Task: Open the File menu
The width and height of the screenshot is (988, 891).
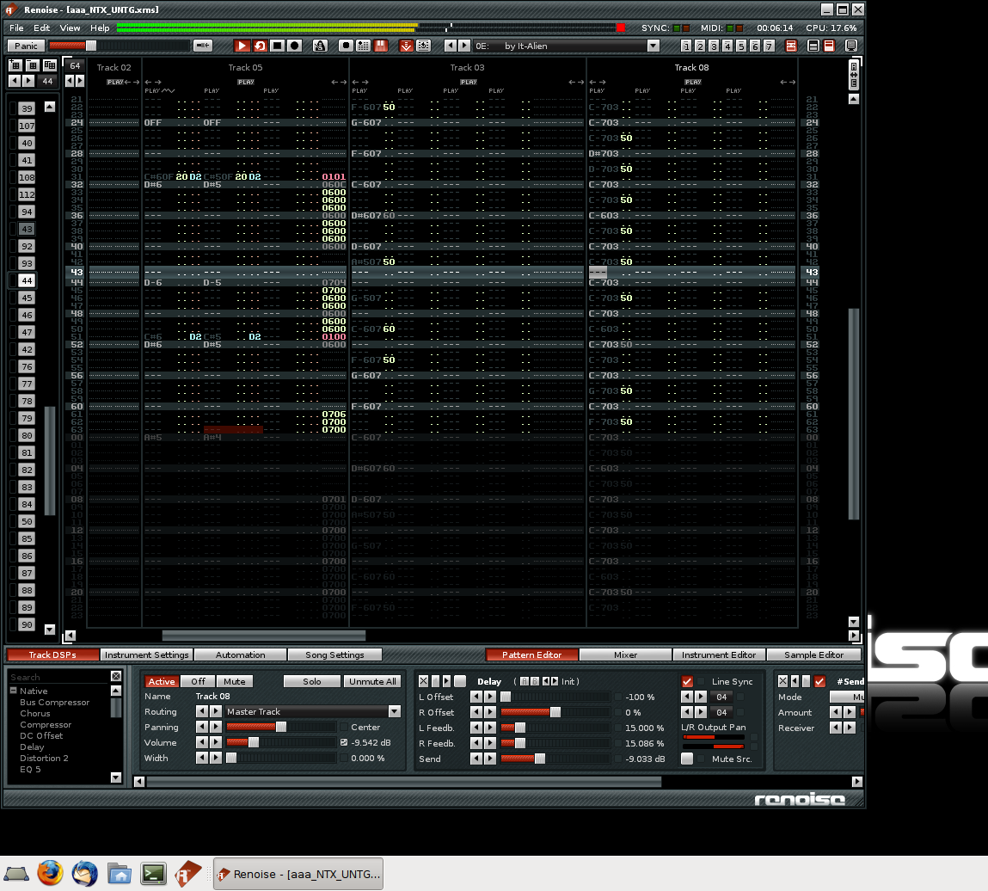Action: pyautogui.click(x=16, y=28)
